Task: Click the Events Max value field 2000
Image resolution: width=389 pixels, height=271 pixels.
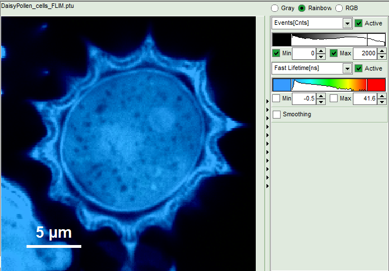Action: point(365,54)
